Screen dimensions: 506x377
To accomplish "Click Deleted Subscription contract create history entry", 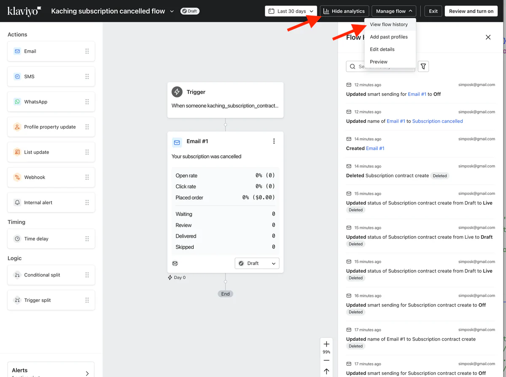I will [x=420, y=171].
